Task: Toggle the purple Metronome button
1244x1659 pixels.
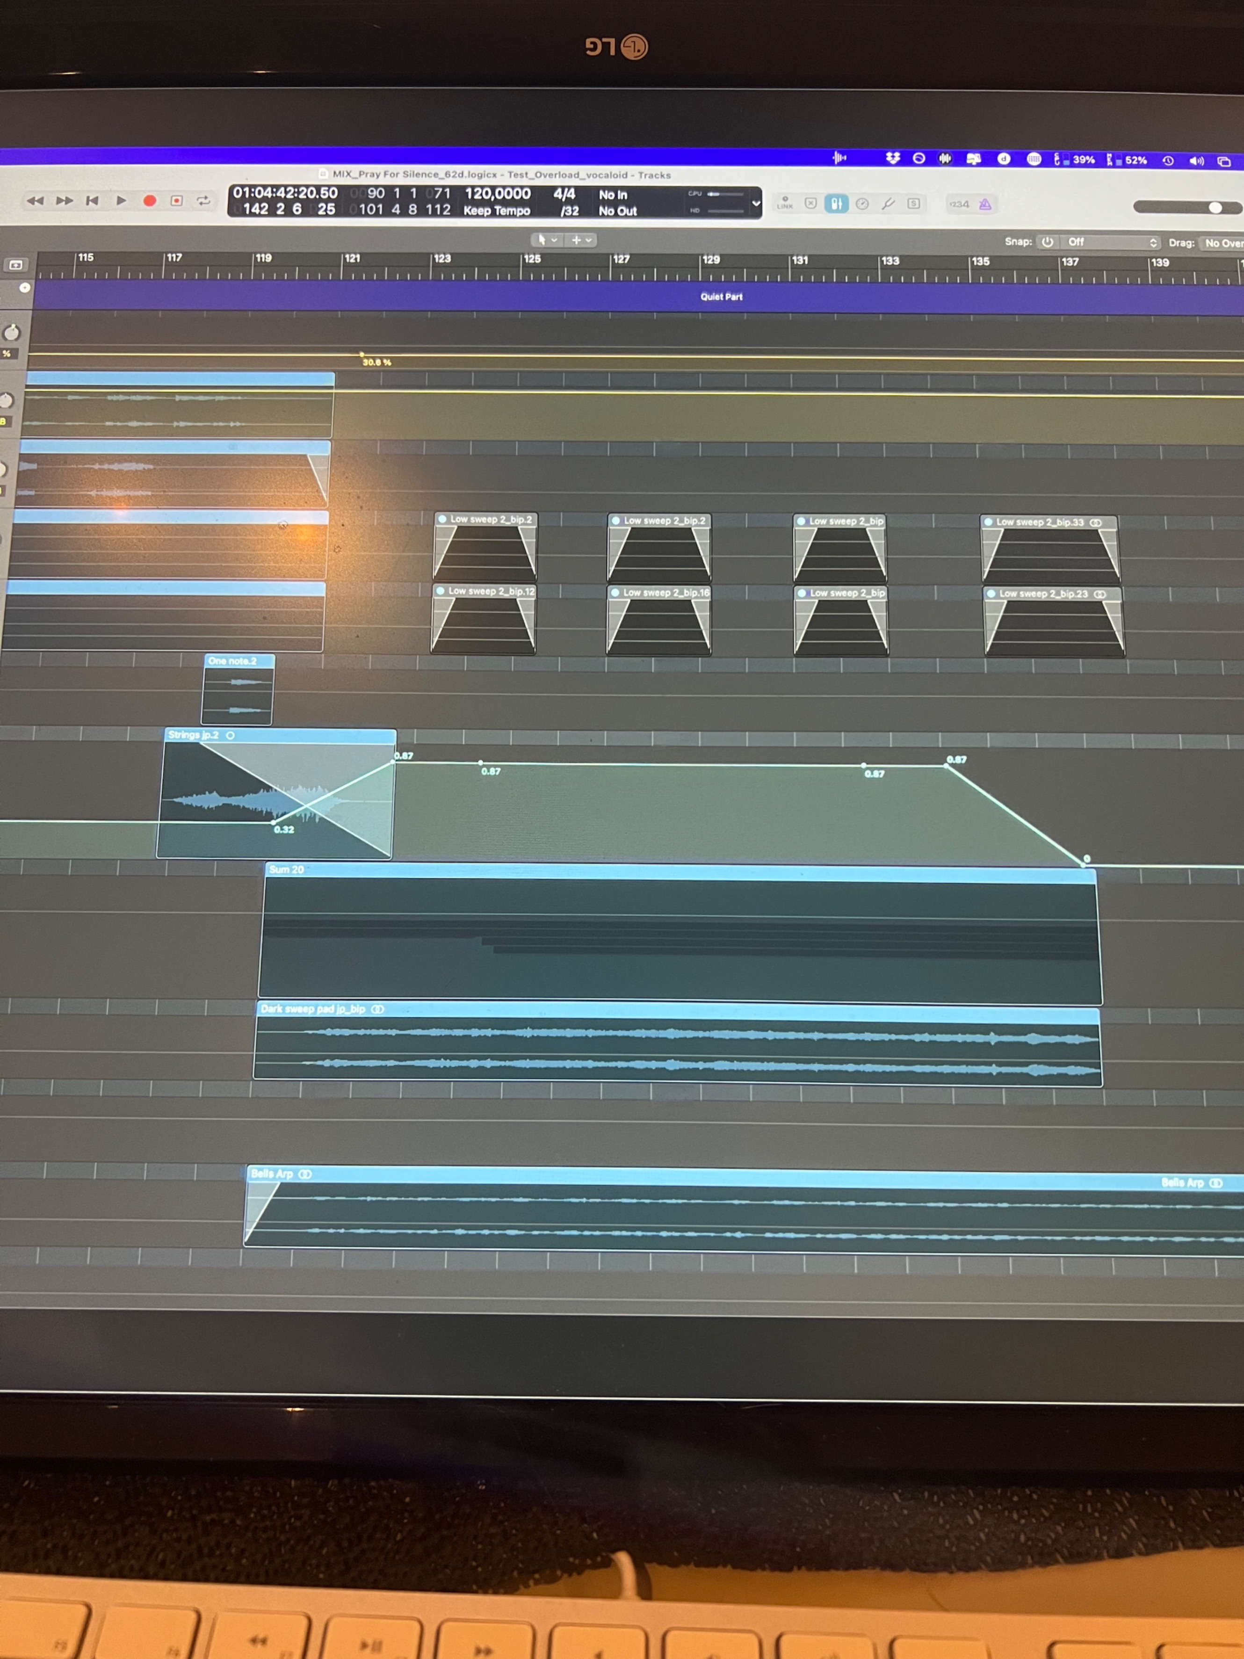Action: coord(984,204)
